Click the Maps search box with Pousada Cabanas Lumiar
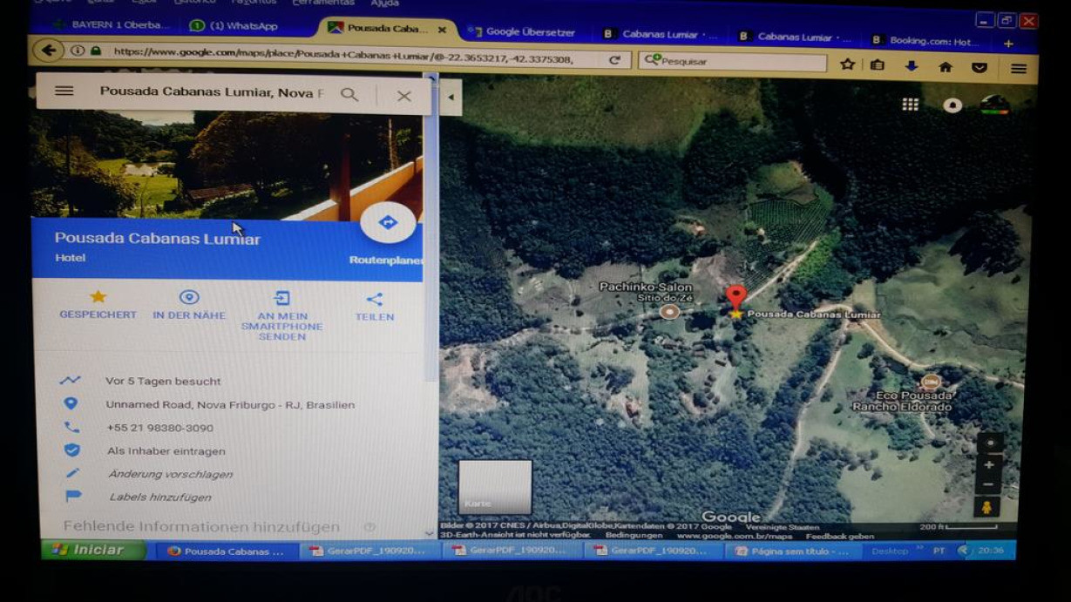Screen dimensions: 1071x602 click(211, 92)
